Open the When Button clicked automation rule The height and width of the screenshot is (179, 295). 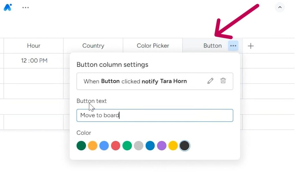point(135,81)
